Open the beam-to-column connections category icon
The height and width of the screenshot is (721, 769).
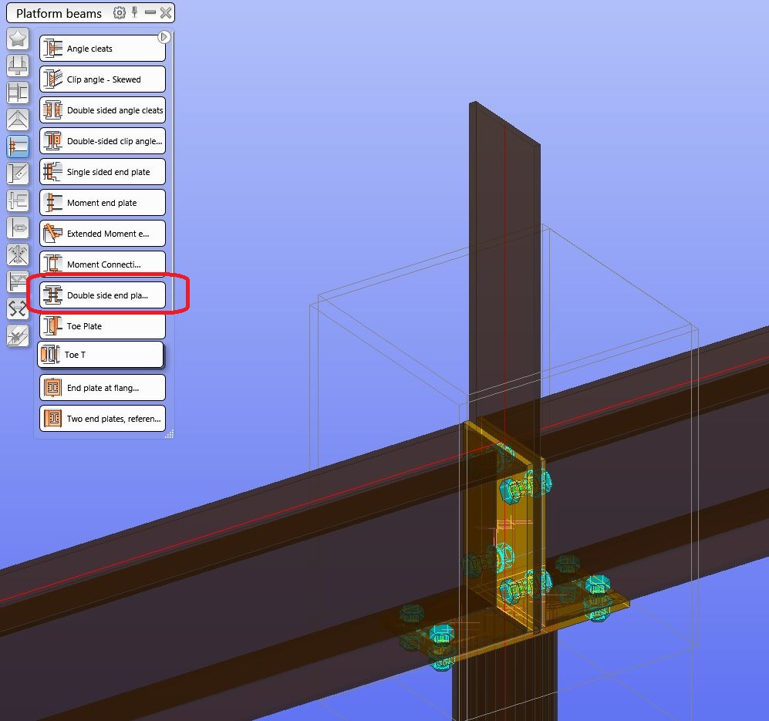point(18,93)
